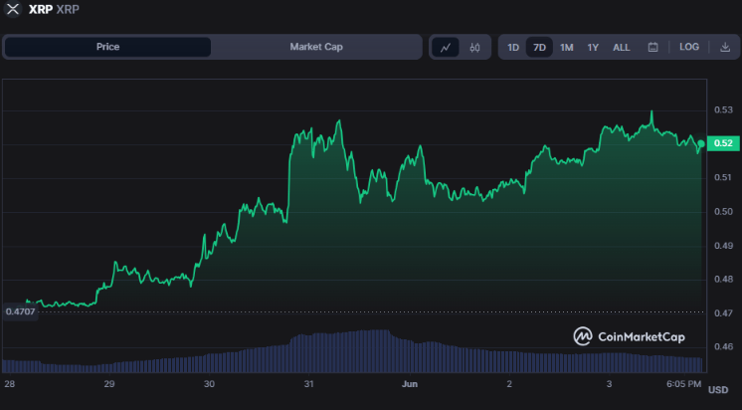Click the green current price marker dot

[701, 144]
